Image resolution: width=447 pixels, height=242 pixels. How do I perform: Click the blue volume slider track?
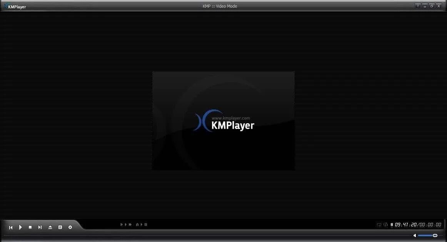point(425,235)
